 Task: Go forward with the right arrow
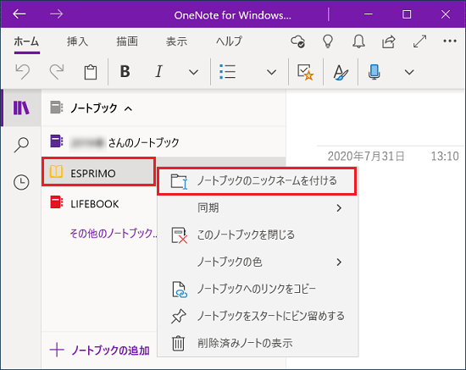pyautogui.click(x=56, y=14)
